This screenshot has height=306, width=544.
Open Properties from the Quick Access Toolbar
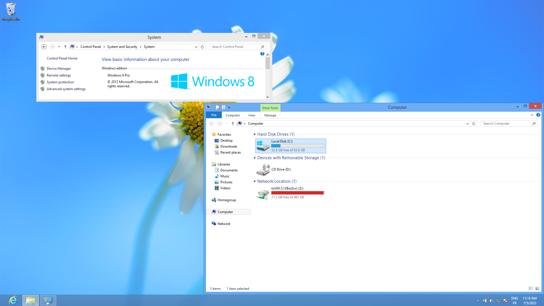217,107
